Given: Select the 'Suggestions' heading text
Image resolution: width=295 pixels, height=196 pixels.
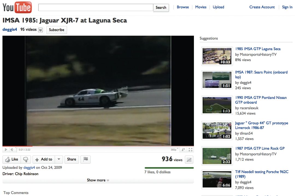Looking at the screenshot, I should [209, 38].
